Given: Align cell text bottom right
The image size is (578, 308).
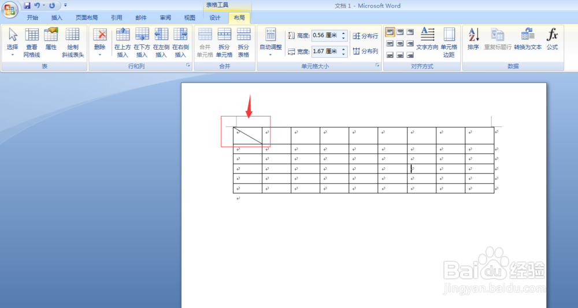Looking at the screenshot, I should 410,55.
